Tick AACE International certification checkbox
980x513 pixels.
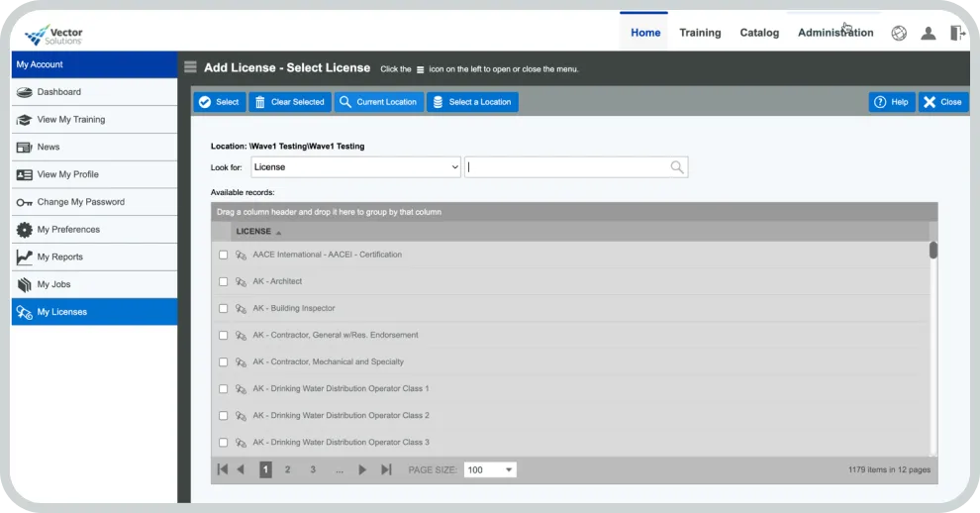(x=223, y=255)
